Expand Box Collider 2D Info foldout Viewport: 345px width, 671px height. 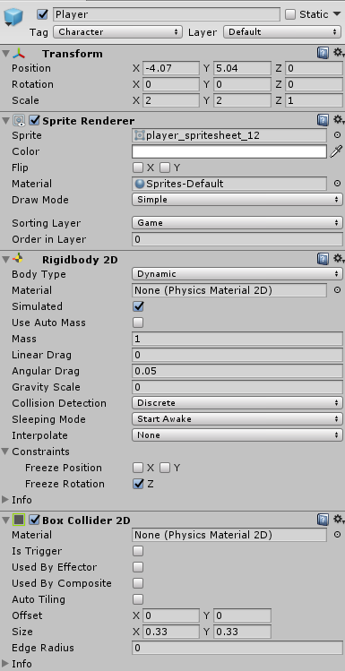[5, 664]
